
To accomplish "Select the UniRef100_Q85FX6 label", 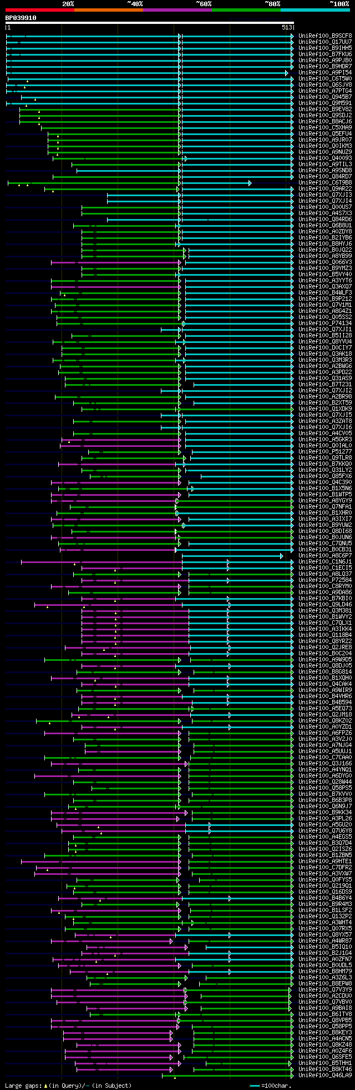I will 325,476.
